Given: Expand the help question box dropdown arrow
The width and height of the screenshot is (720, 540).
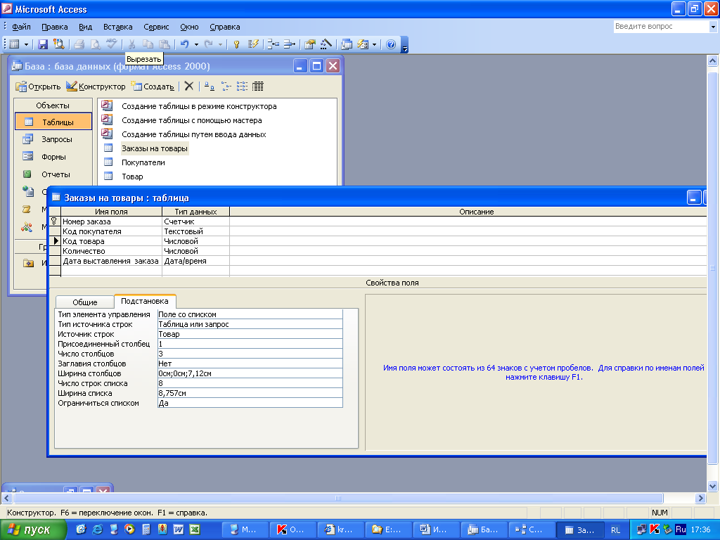Looking at the screenshot, I should tap(713, 27).
